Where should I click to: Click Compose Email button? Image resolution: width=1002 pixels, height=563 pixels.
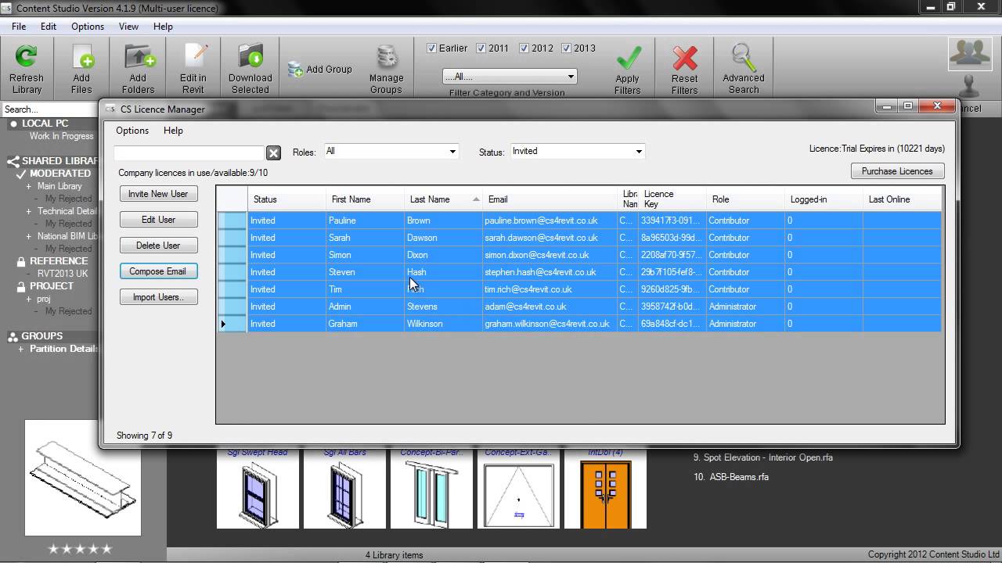point(158,271)
